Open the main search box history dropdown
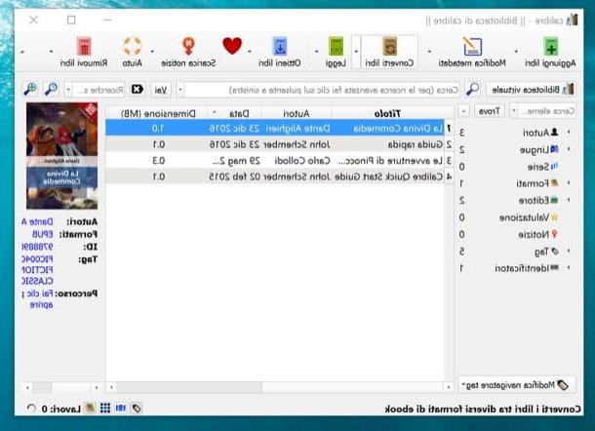Image resolution: width=595 pixels, height=431 pixels. (x=180, y=90)
